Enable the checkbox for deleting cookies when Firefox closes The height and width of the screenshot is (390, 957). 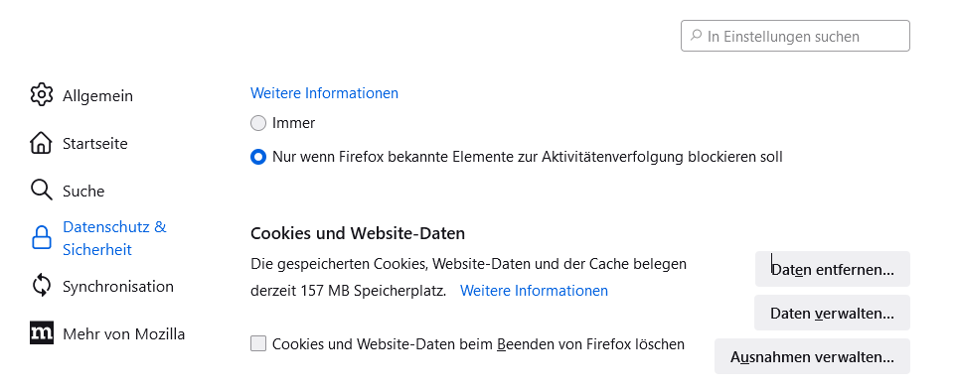[258, 344]
